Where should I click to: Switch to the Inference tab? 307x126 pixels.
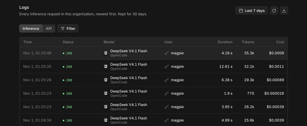(31, 28)
